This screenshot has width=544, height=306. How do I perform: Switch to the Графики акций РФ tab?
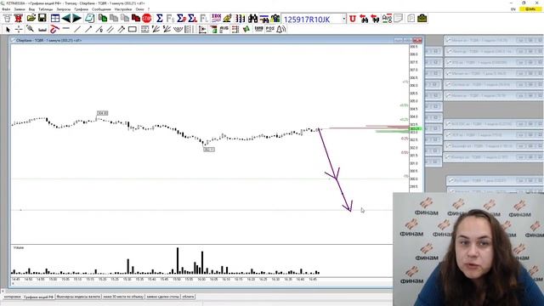tap(38, 297)
